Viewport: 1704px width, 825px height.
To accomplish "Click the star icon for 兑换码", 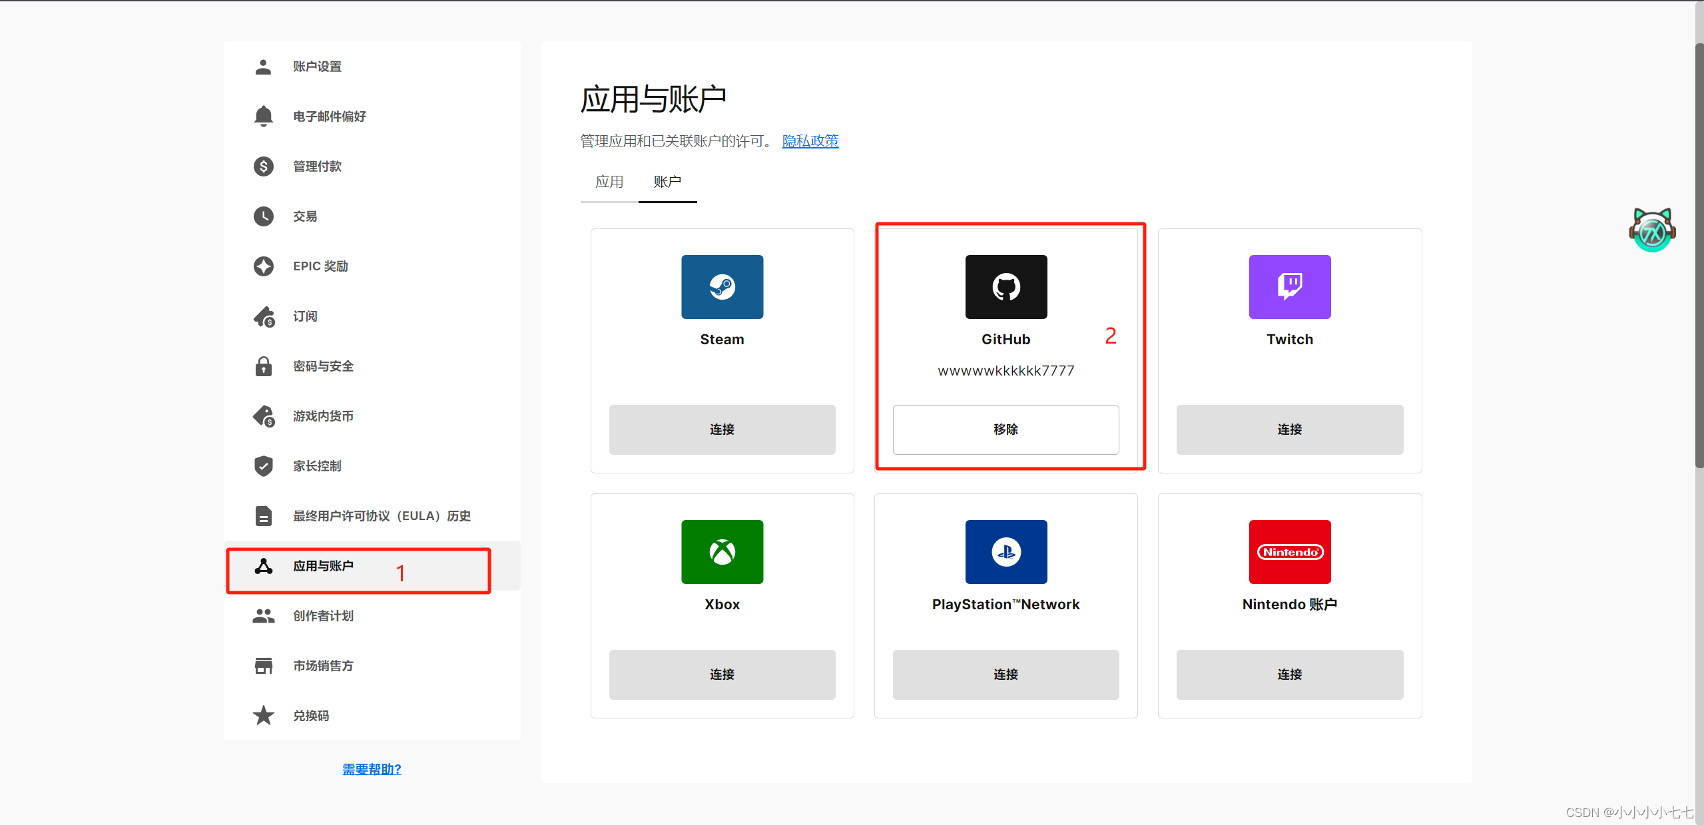I will (x=263, y=716).
